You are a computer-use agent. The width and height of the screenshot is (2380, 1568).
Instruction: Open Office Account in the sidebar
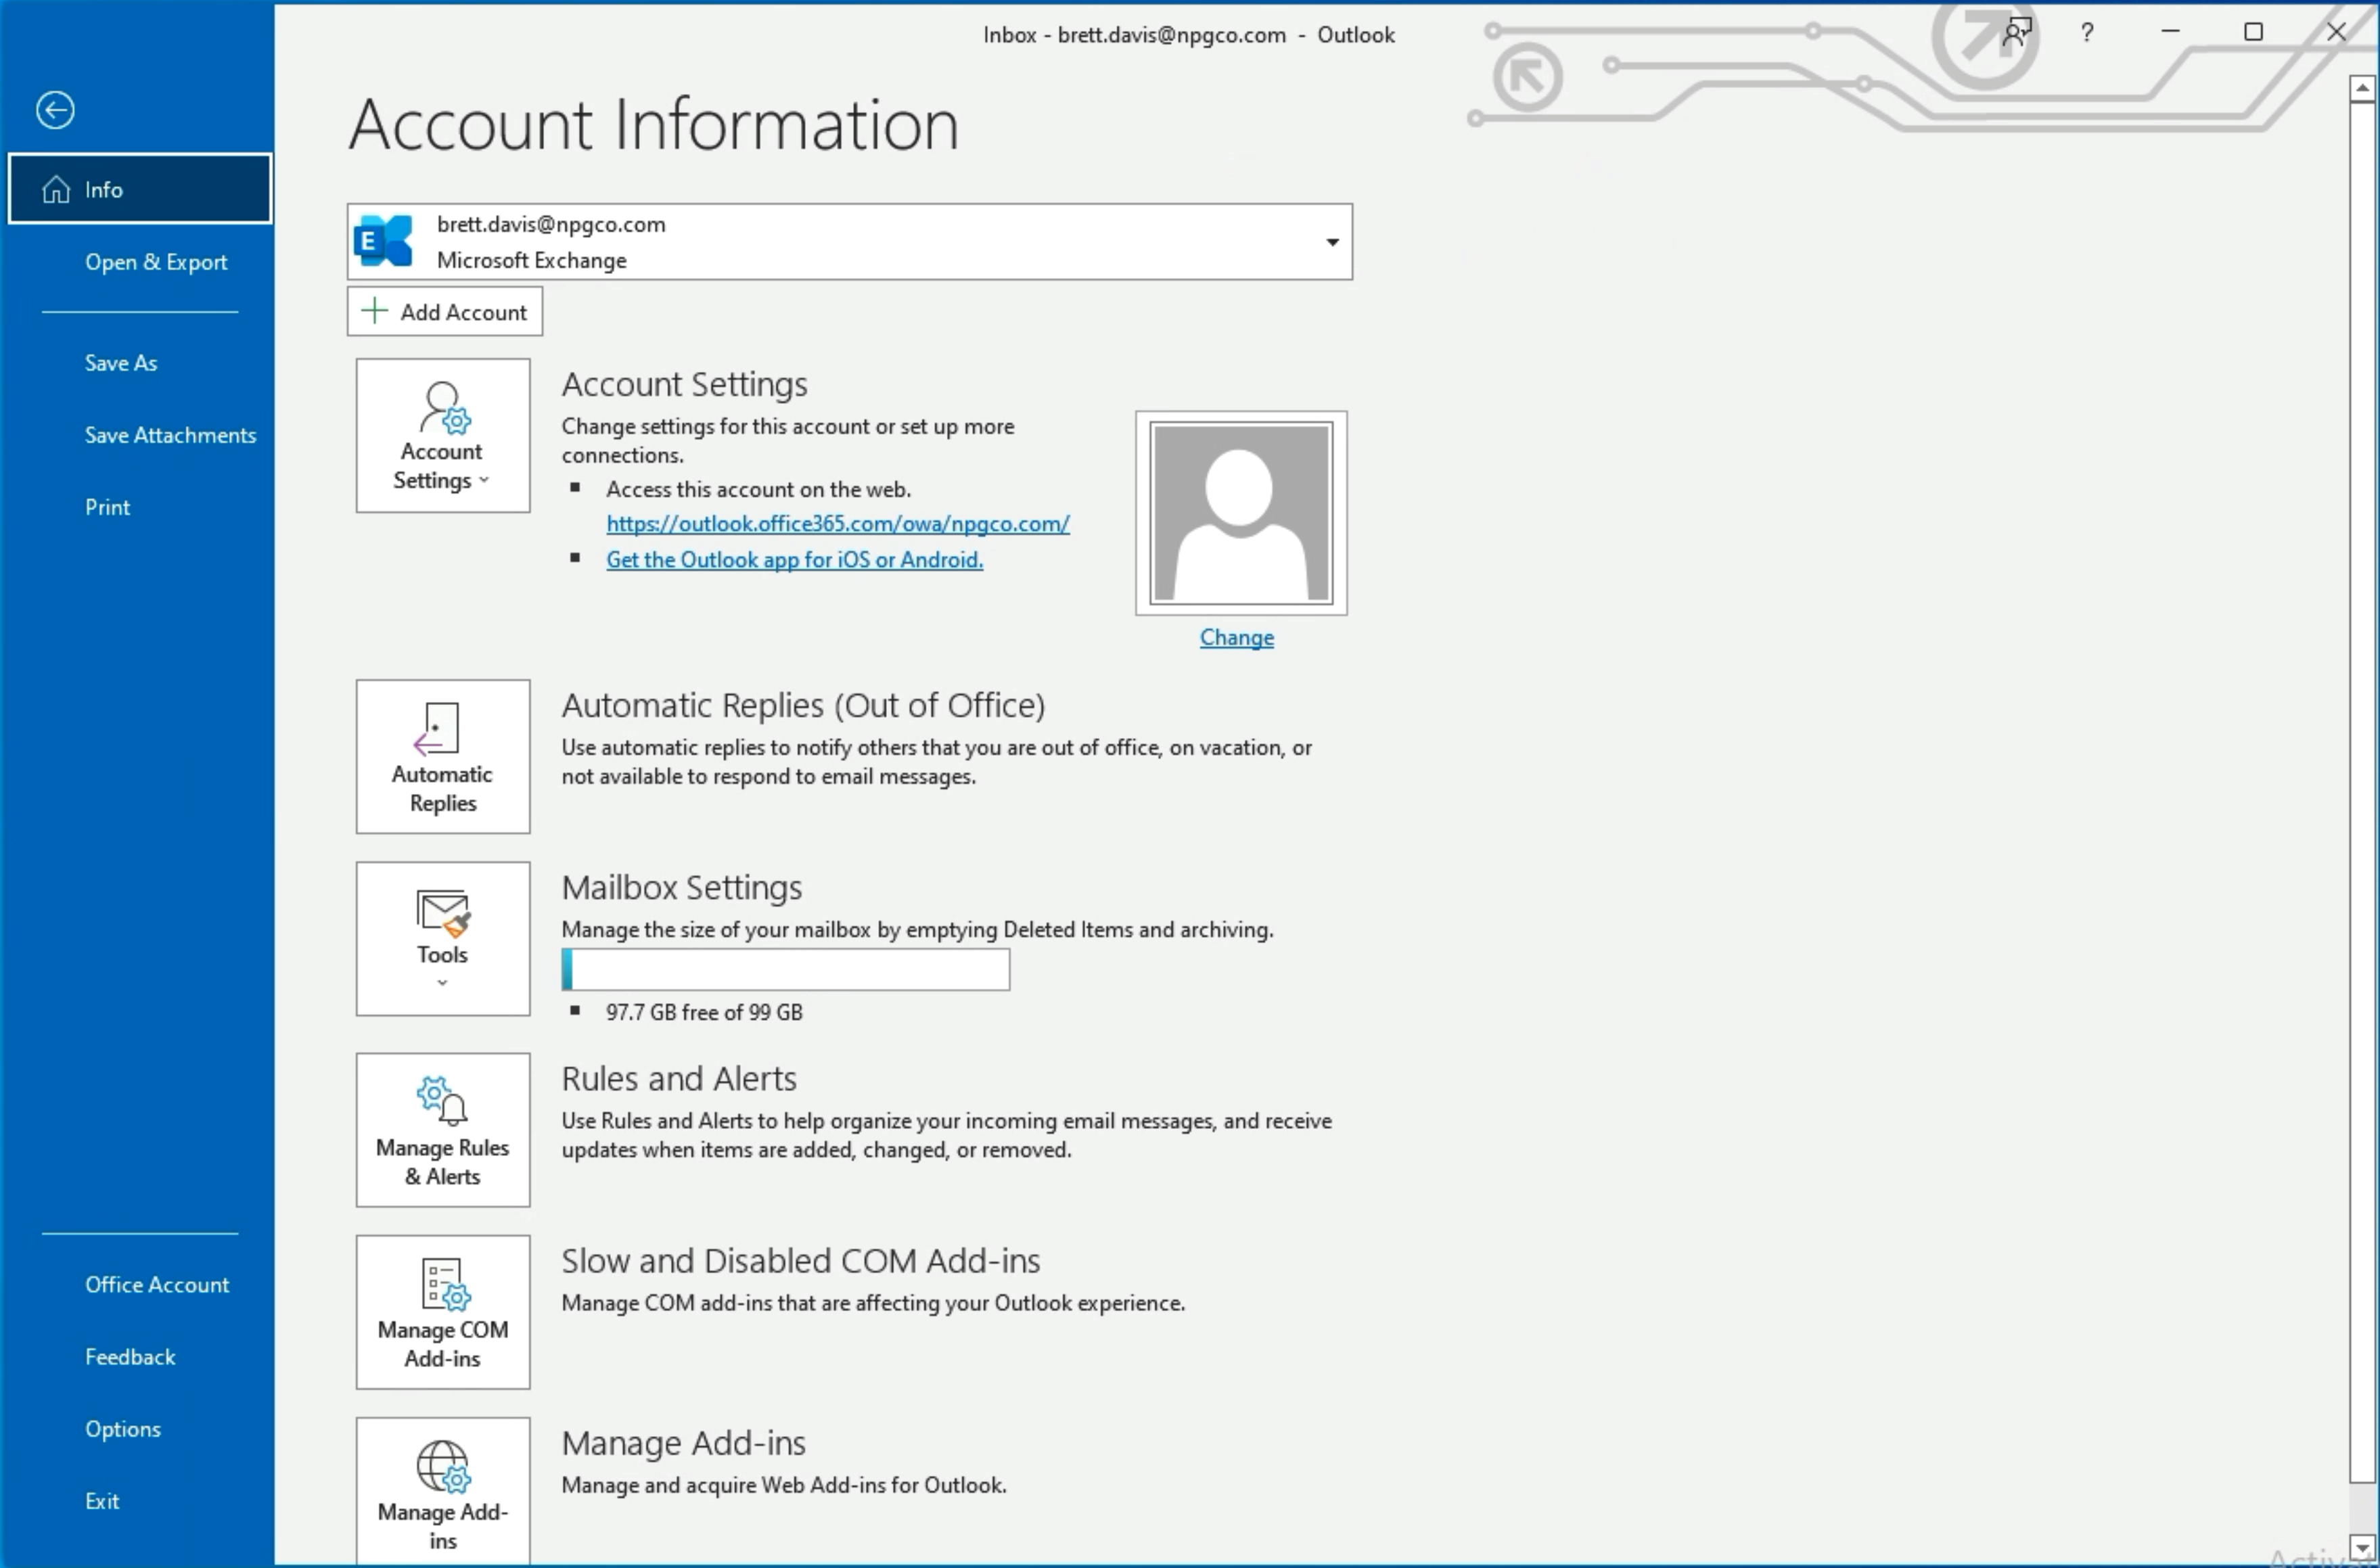click(x=157, y=1285)
